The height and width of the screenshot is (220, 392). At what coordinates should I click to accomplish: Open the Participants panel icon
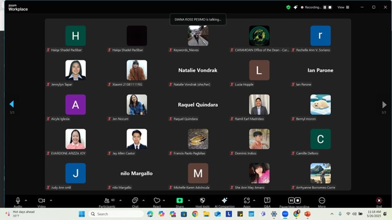point(107,201)
